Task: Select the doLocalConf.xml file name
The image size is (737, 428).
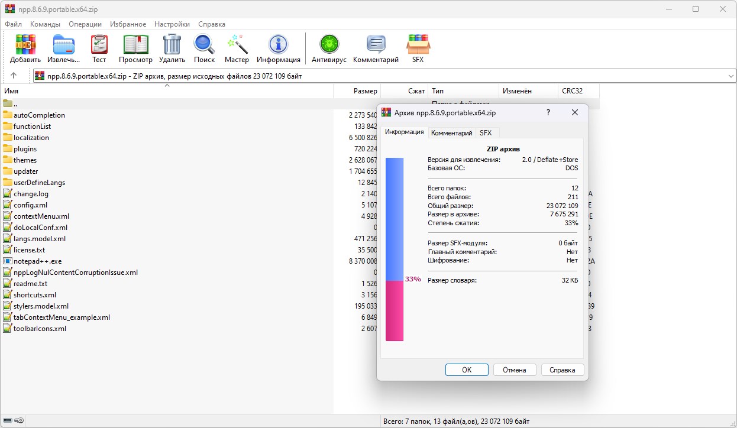Action: [x=41, y=228]
